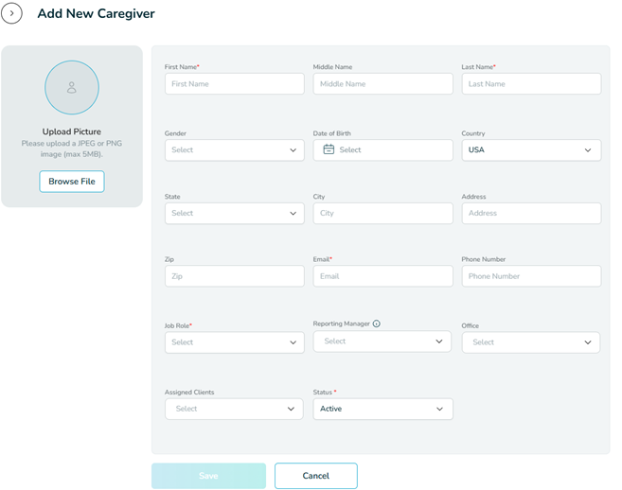Viewport: 622px width, 490px height.
Task: Expand the Country dropdown showing USA
Action: (530, 149)
